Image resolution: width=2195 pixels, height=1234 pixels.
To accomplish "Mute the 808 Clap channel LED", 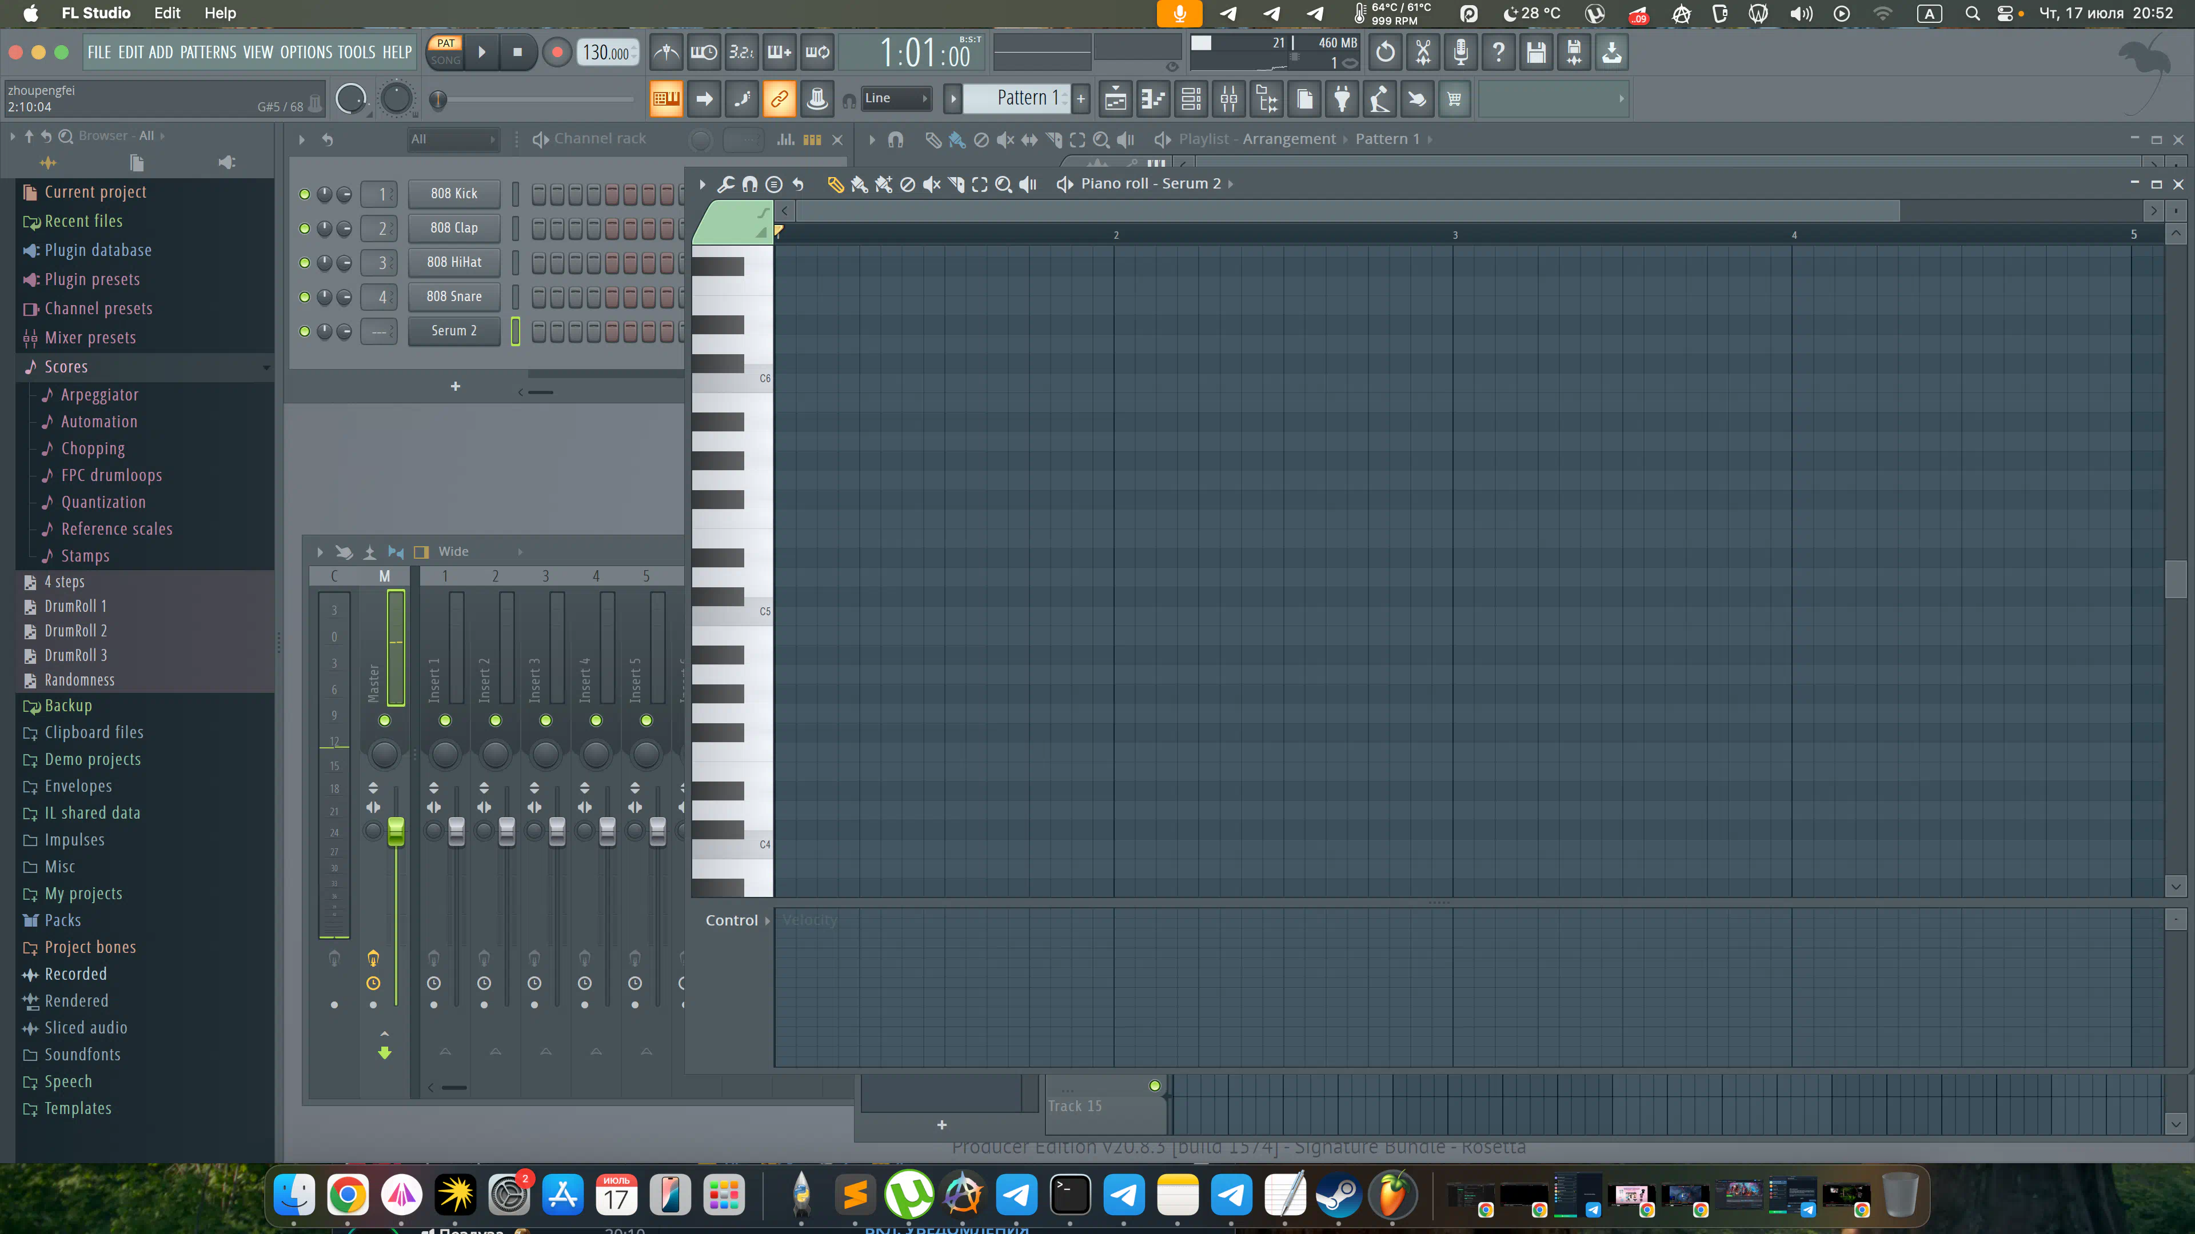I will pyautogui.click(x=304, y=229).
